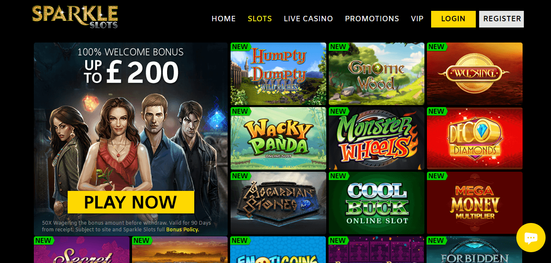Screen dimensions: 551x263
Task: Open the Humpty Dumpty Wild Riches game
Action: point(278,74)
